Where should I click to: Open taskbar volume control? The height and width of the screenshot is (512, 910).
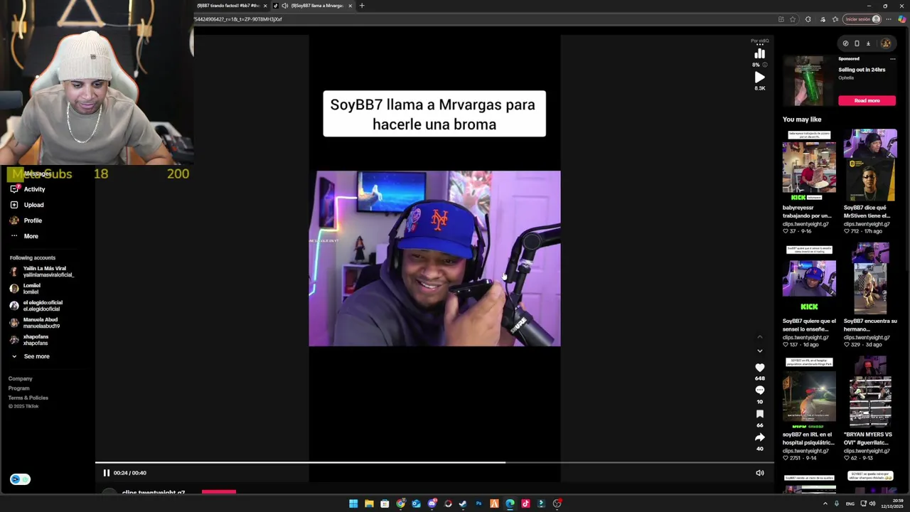pyautogui.click(x=873, y=503)
